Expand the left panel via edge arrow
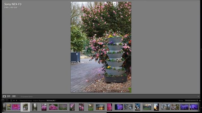 pos(1,49)
